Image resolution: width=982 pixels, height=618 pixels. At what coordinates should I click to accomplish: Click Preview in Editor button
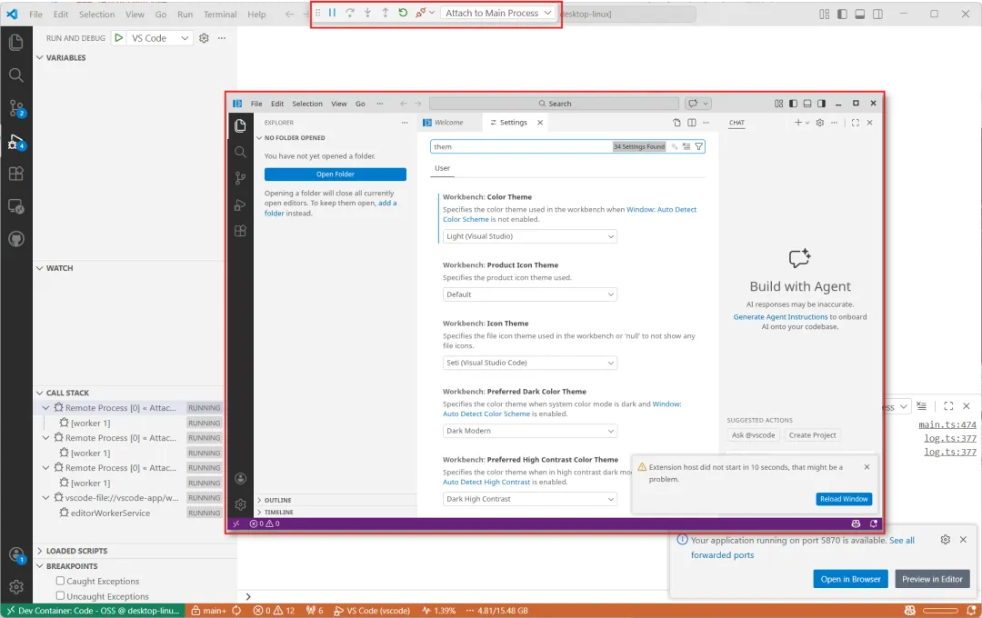pyautogui.click(x=932, y=579)
